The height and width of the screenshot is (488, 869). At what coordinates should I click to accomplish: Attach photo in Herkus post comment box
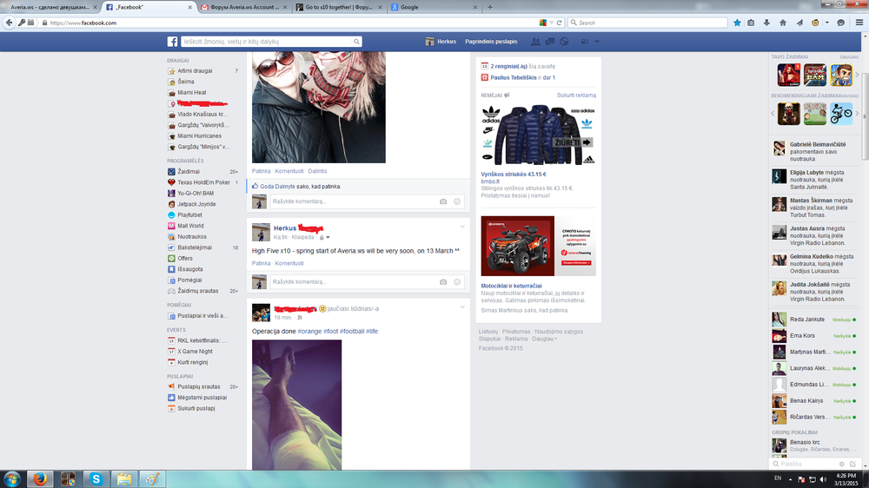tap(443, 282)
